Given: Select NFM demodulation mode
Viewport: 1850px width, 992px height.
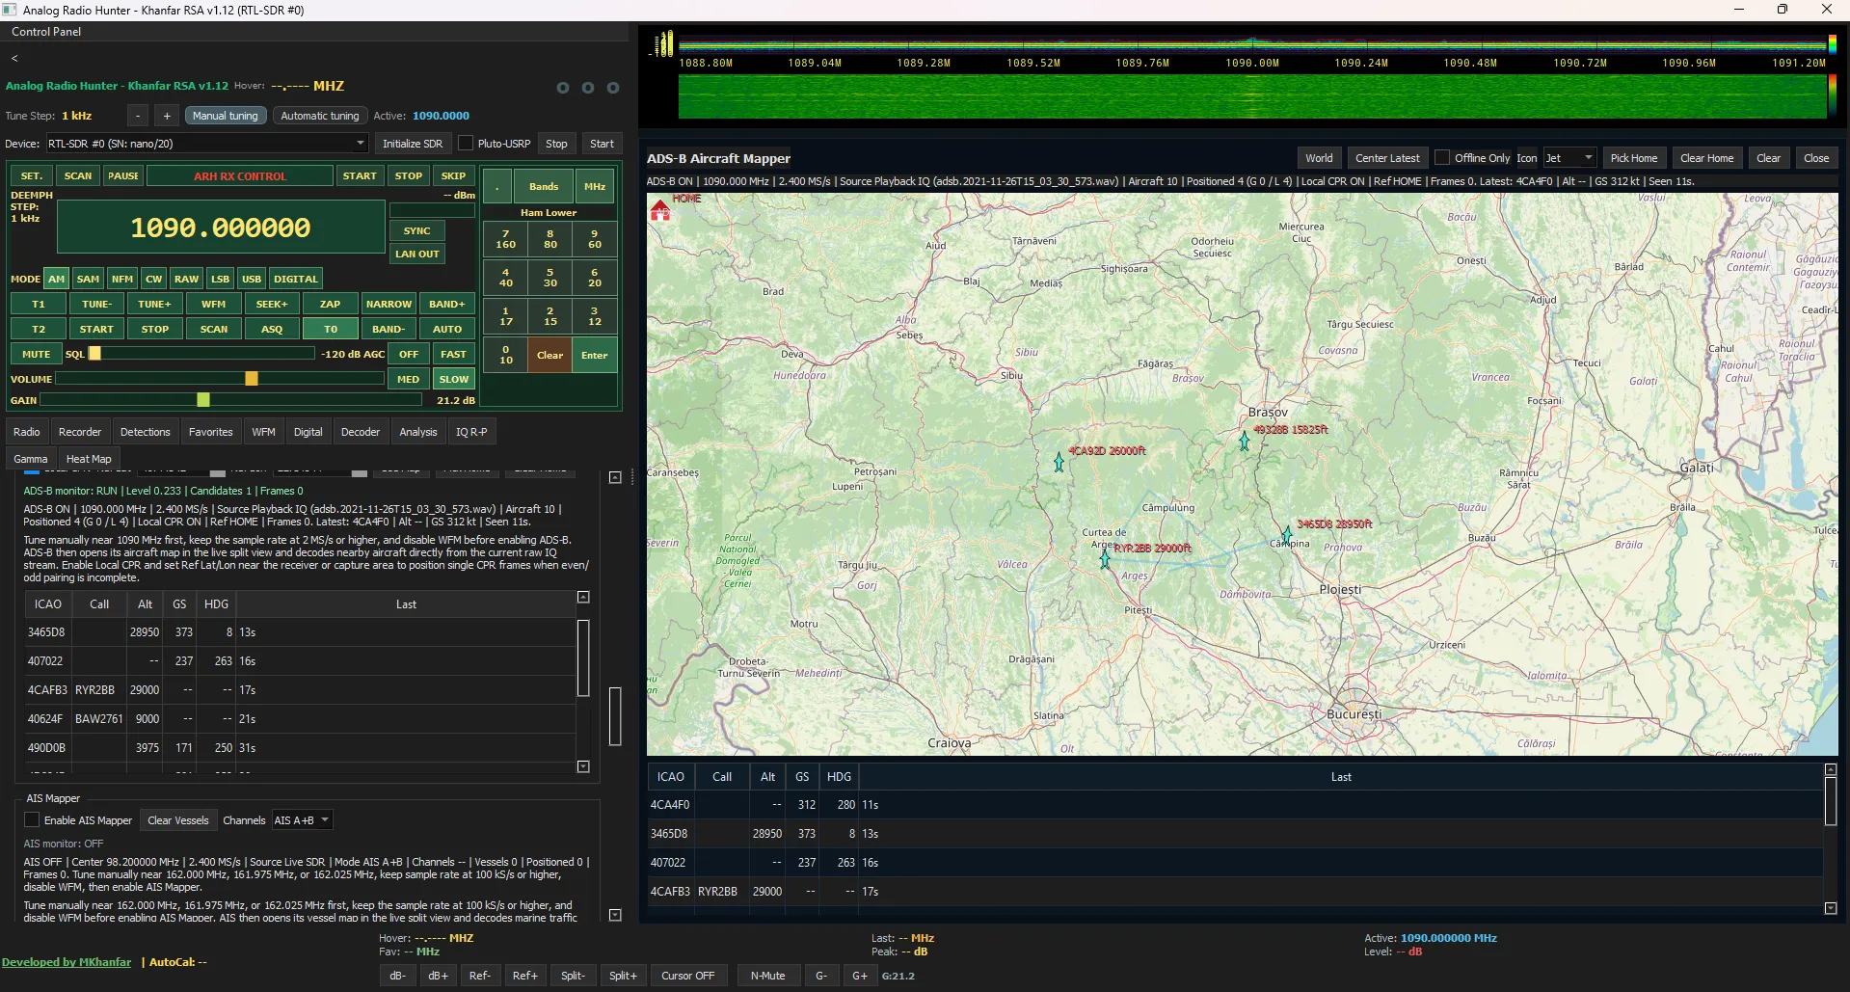Looking at the screenshot, I should coord(122,279).
